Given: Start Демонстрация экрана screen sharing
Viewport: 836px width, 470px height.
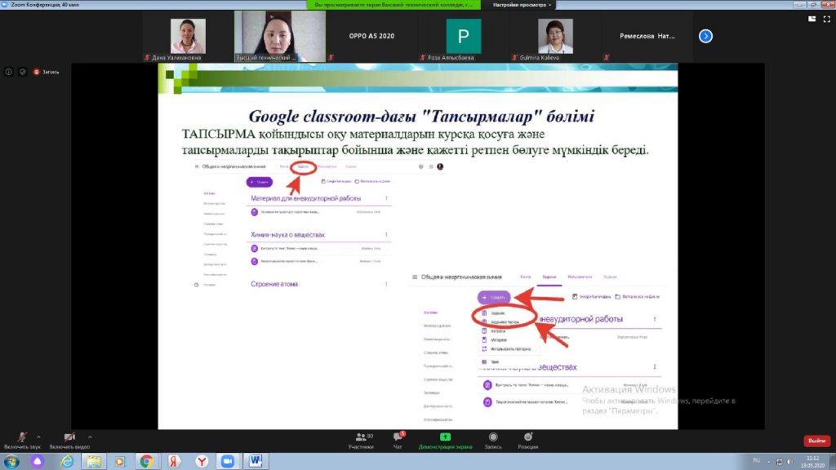Looking at the screenshot, I should pos(445,441).
